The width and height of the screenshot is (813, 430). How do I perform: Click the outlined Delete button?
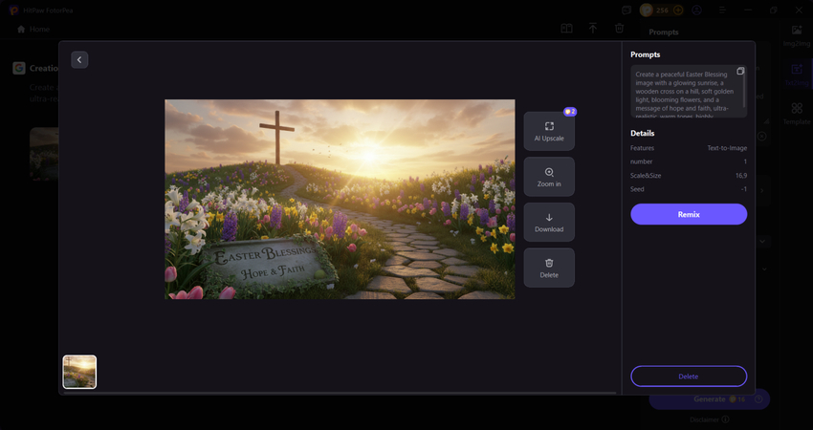tap(689, 376)
